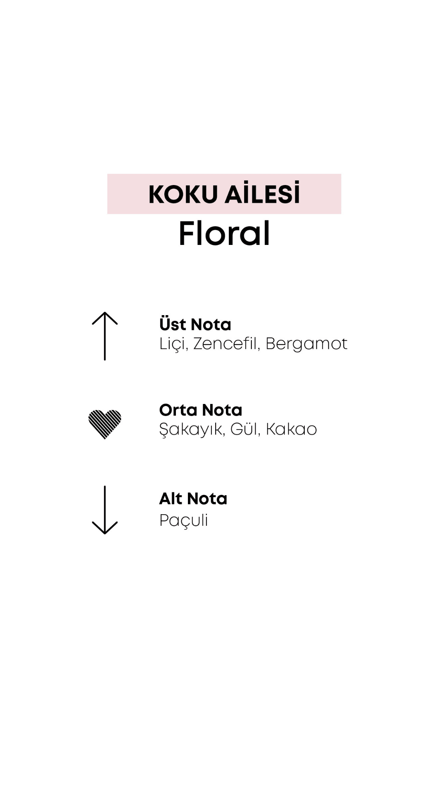
Task: Click the downward arrow icon
Action: 105,510
